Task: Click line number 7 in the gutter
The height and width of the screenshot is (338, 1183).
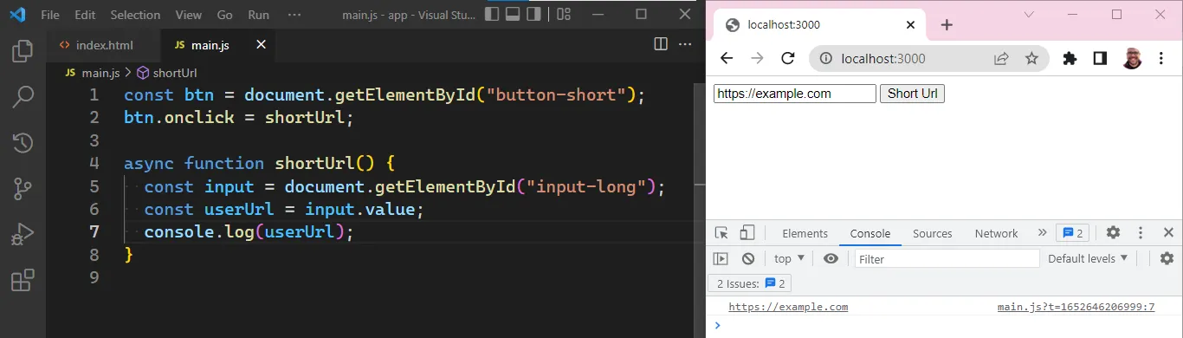Action: coord(94,231)
